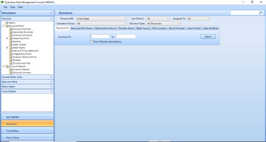Collapse the Structure Reports tree node
The height and width of the screenshot is (142, 266).
pyautogui.click(x=3, y=66)
